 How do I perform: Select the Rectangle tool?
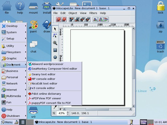click(x=55, y=50)
